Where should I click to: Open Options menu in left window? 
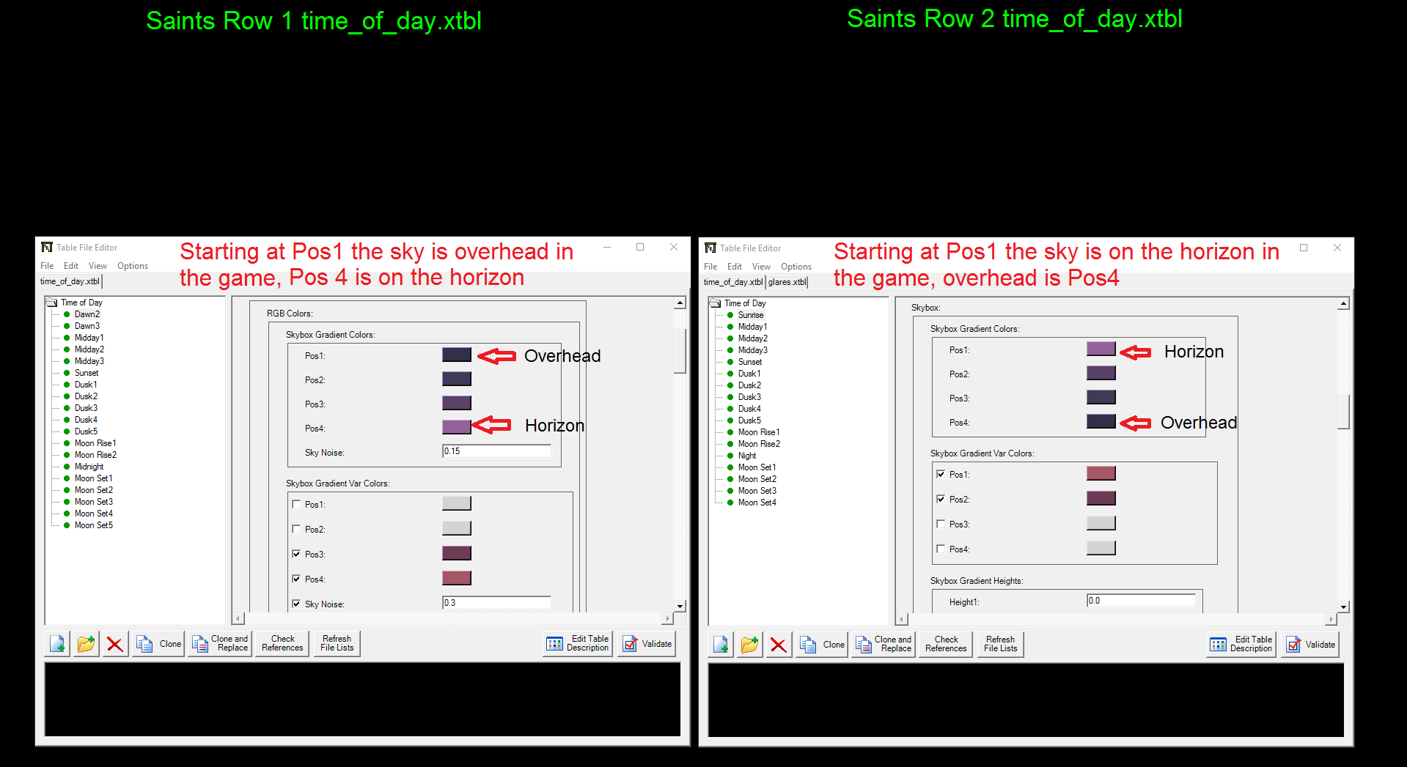click(x=133, y=266)
